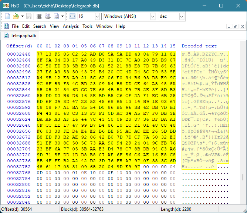Viewport: 247px width, 213px height.
Task: Open a file with the folder icon
Action: [x=16, y=16]
